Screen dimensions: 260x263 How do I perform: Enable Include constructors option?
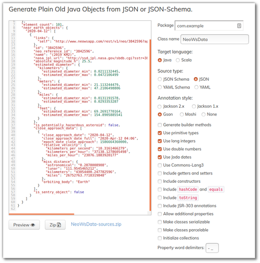(x=160, y=181)
